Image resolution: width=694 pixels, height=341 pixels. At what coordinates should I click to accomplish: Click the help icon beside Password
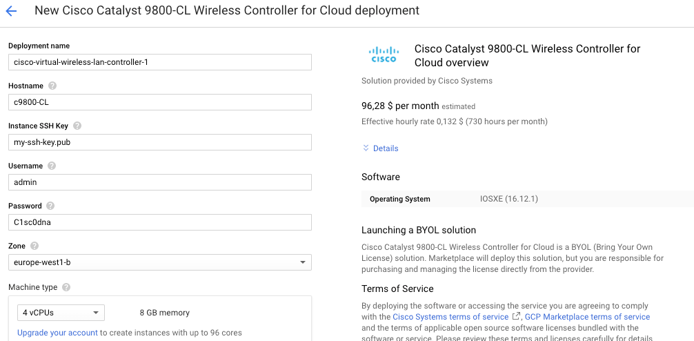pyautogui.click(x=50, y=206)
